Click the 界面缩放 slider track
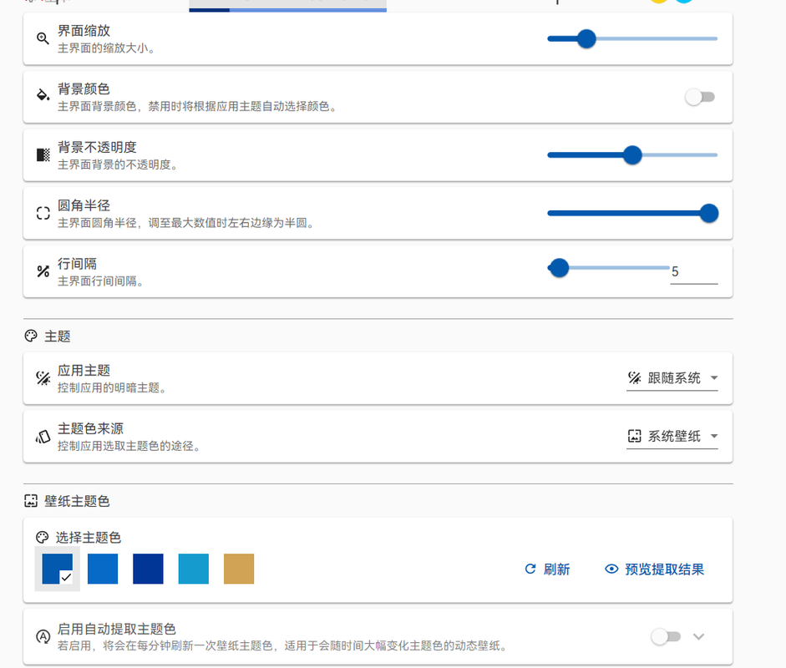The height and width of the screenshot is (668, 786). click(x=632, y=38)
